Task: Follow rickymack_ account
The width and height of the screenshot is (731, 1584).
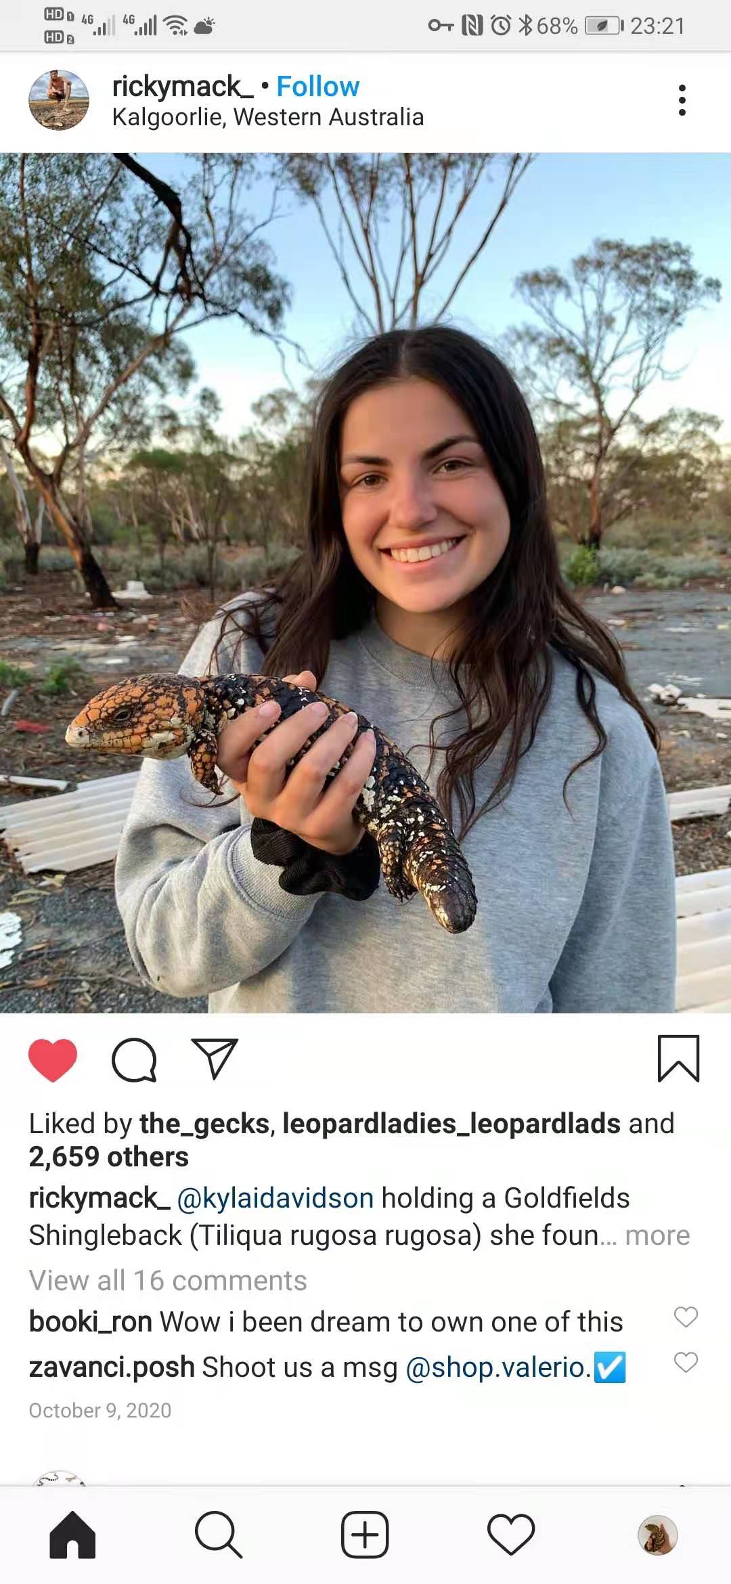Action: pos(318,87)
